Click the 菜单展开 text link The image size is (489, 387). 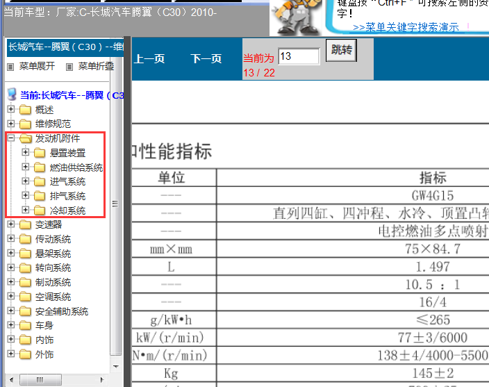coord(37,66)
